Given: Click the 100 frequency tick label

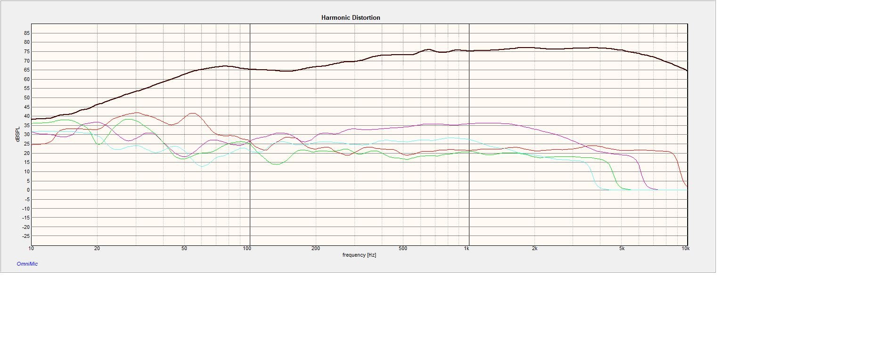Looking at the screenshot, I should click(x=247, y=249).
